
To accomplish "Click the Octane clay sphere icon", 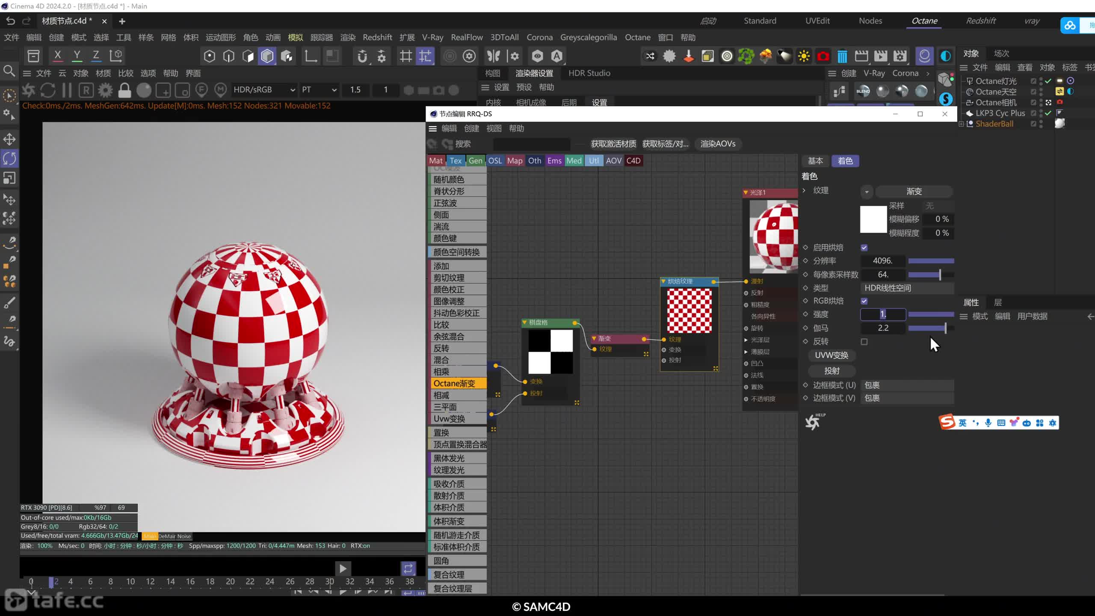I will coord(144,90).
